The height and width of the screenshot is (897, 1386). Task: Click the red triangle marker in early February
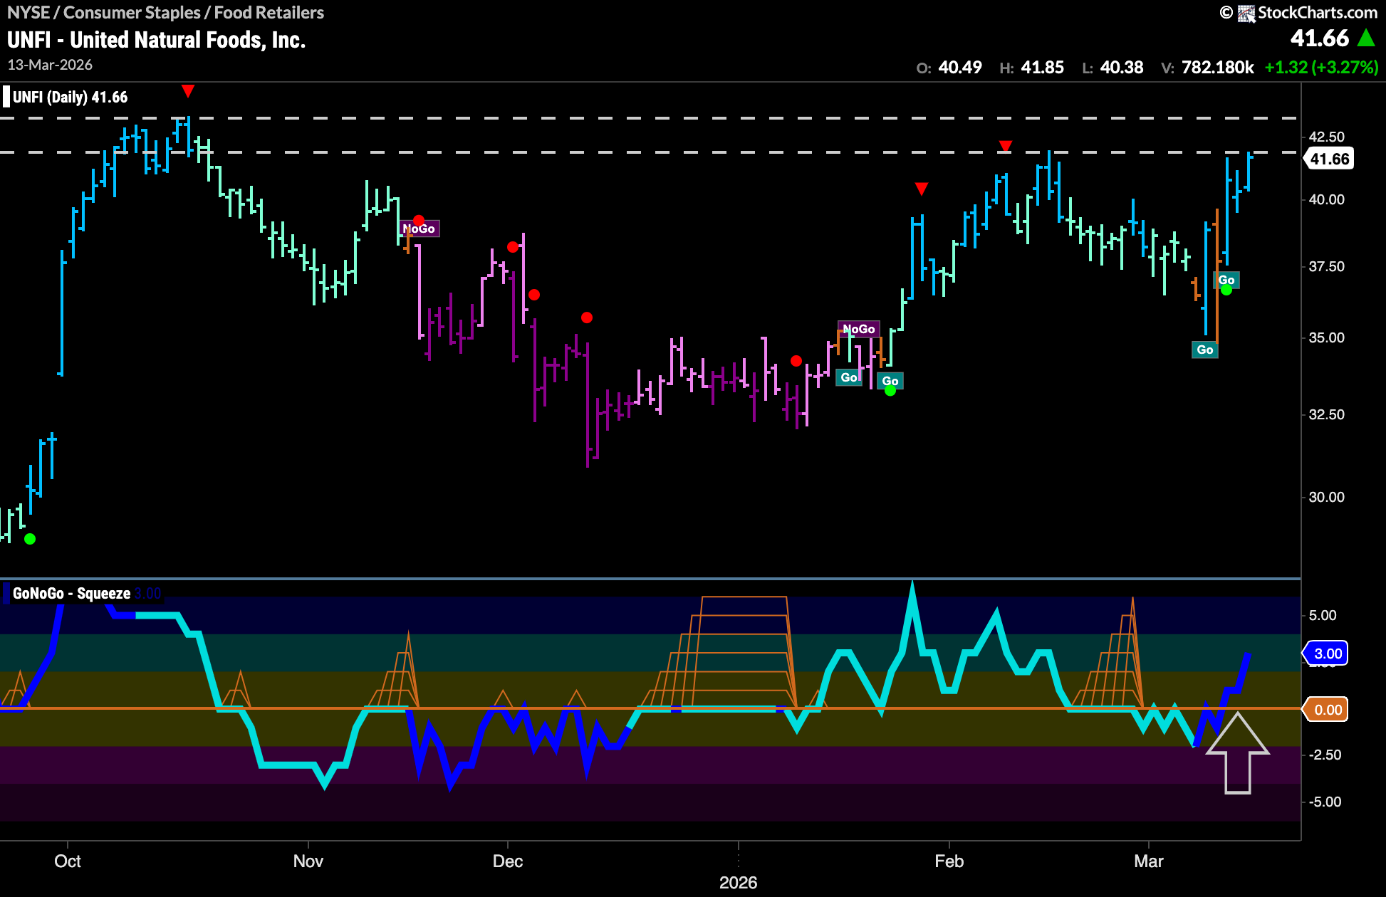coord(1005,146)
